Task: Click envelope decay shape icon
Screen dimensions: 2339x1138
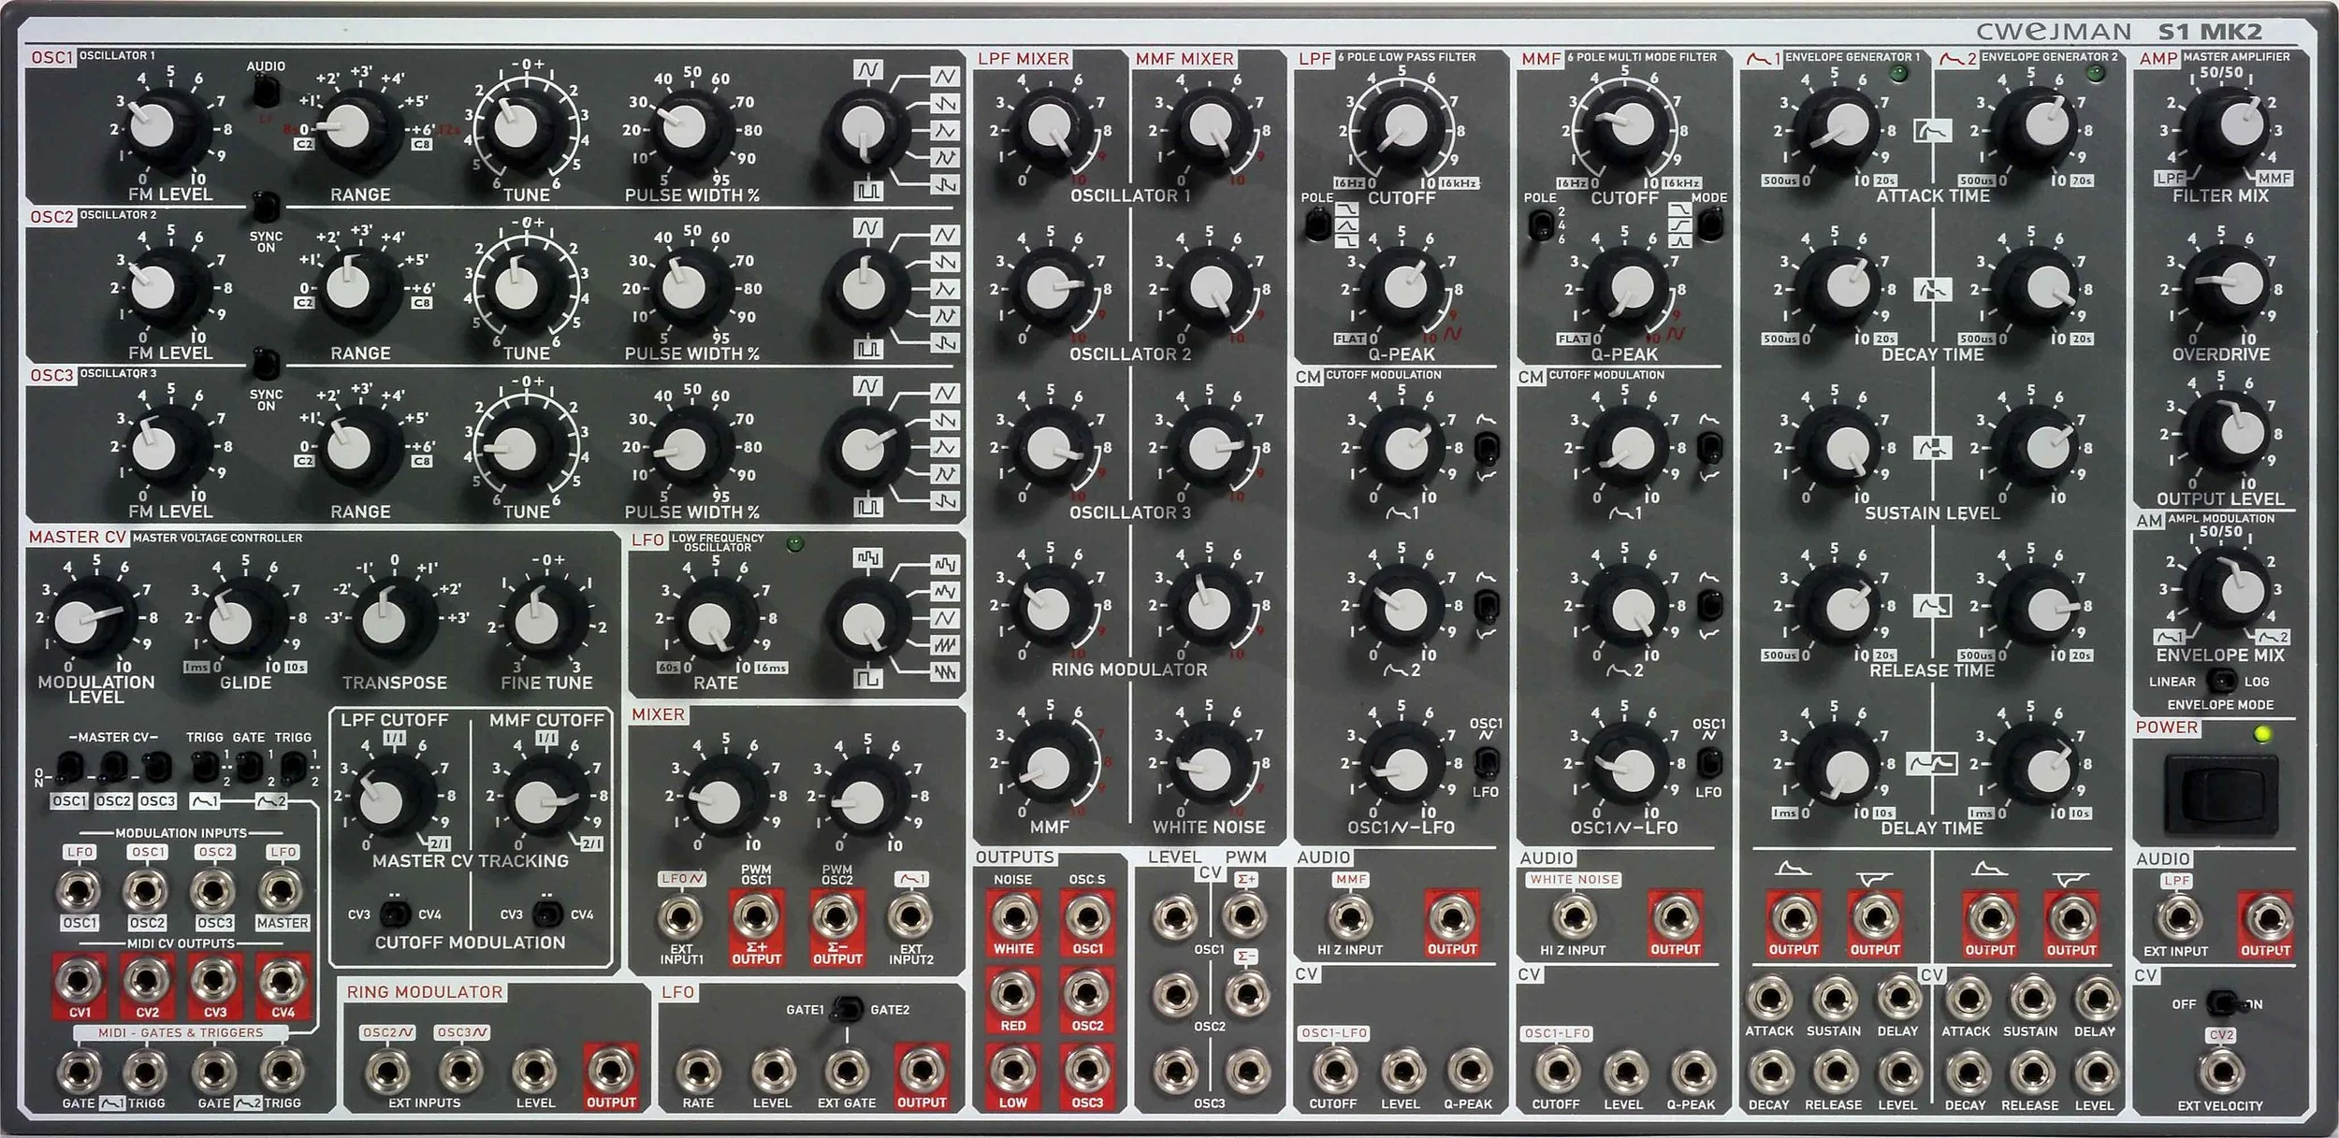Action: [1932, 289]
